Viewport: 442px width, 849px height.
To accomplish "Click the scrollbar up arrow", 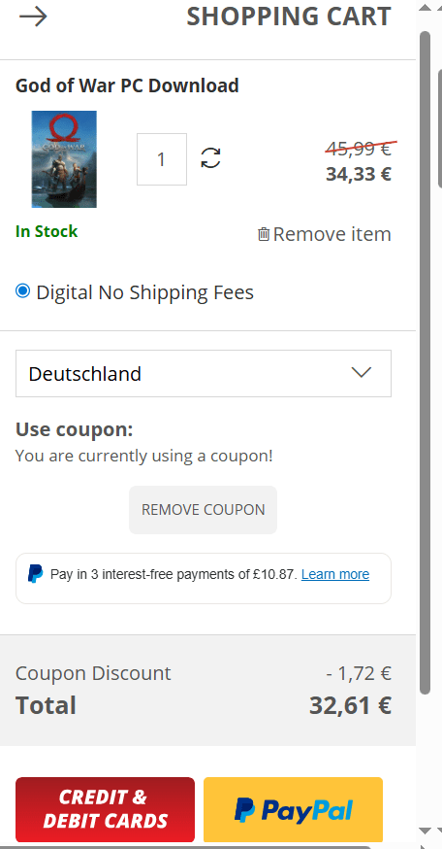I will click(426, 8).
